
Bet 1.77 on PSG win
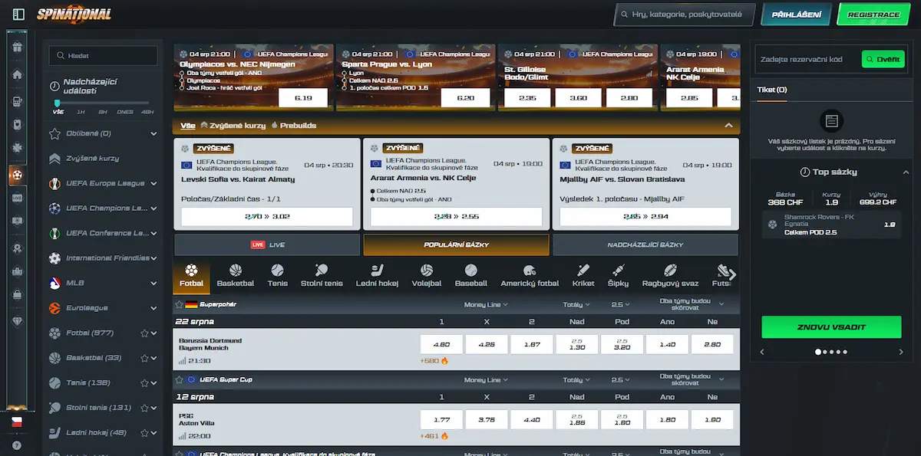tap(441, 419)
